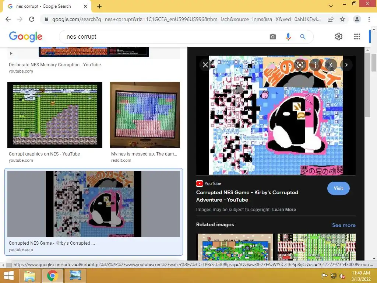Open a new browser tab
Image resolution: width=377 pixels, height=283 pixels.
99,7
